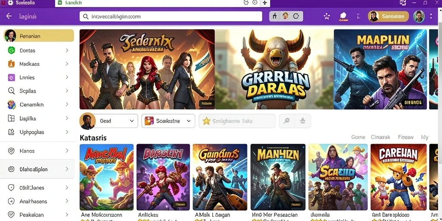
Task: Open the Jedernix featured banner
Action: click(147, 69)
